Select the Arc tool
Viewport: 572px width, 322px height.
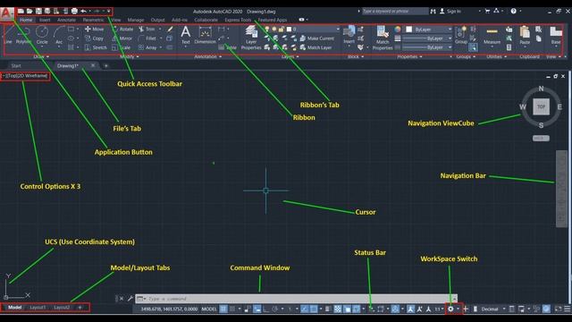[x=59, y=36]
